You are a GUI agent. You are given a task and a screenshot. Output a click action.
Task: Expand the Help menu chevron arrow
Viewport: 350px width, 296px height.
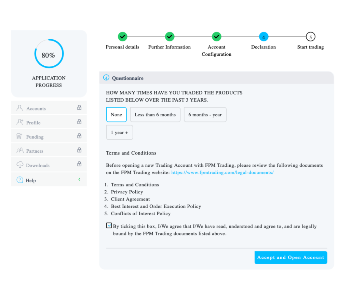pyautogui.click(x=79, y=179)
